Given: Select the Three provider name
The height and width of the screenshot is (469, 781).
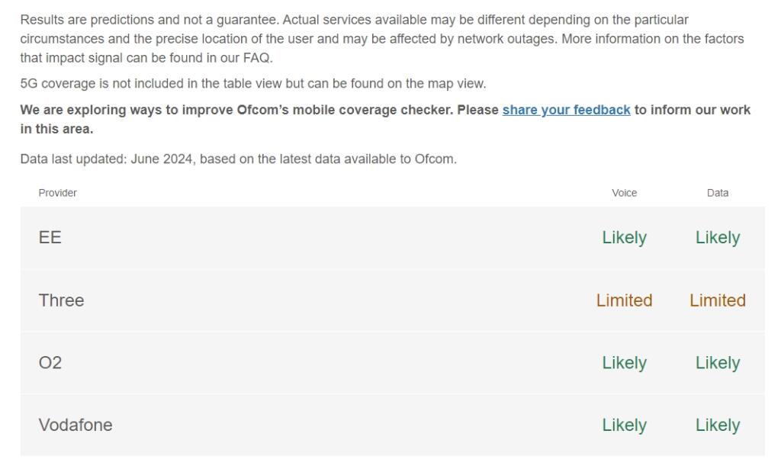Looking at the screenshot, I should pos(61,300).
